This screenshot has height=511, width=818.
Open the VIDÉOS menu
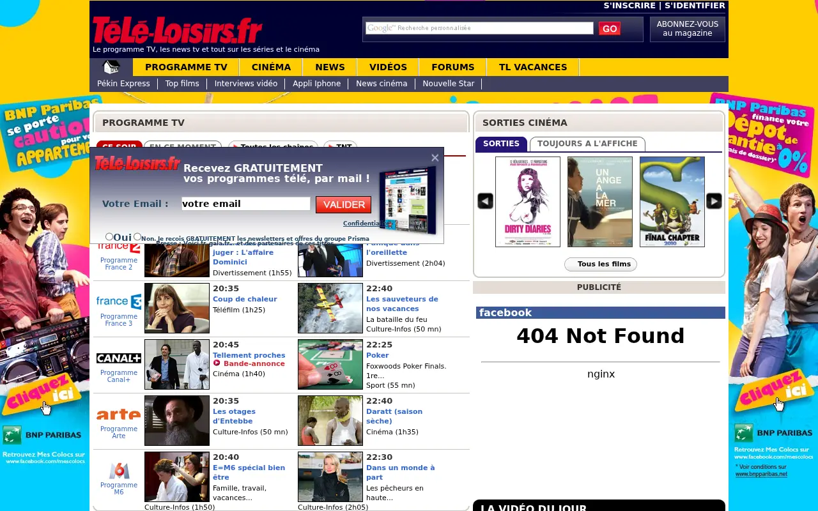pos(388,67)
